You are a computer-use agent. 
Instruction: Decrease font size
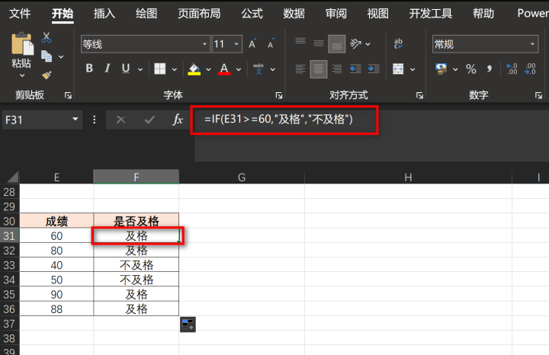[271, 44]
